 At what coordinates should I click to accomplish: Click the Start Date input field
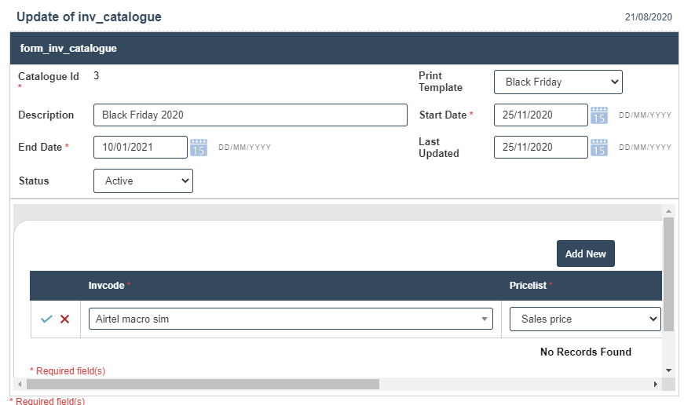[540, 115]
